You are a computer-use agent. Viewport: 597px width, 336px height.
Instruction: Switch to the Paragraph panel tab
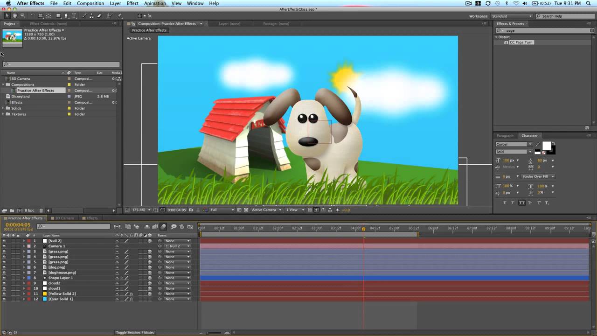point(505,136)
